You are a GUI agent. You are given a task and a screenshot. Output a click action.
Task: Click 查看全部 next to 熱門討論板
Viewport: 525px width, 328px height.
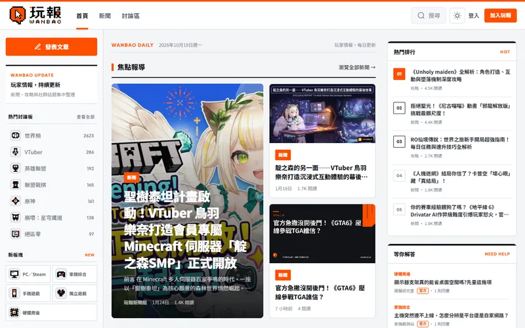85,117
